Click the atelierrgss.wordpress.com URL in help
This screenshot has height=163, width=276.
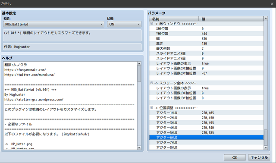pyautogui.click(x=34, y=100)
